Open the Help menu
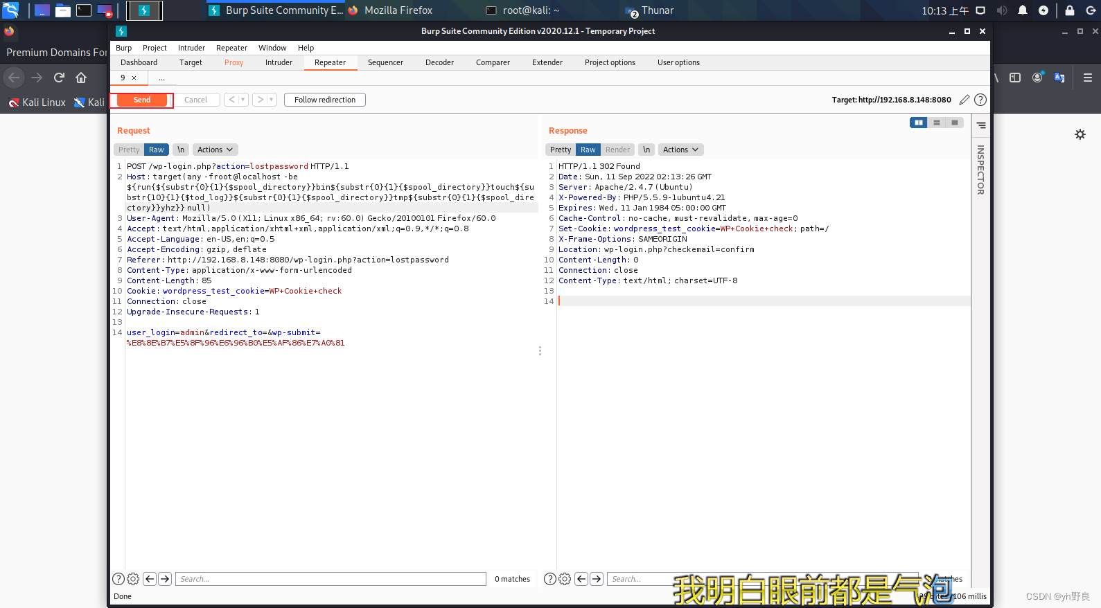Image resolution: width=1101 pixels, height=608 pixels. point(306,48)
